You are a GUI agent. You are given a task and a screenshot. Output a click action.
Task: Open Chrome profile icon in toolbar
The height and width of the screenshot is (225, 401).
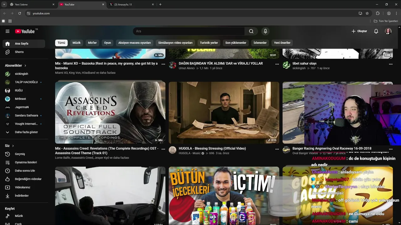[x=389, y=13]
